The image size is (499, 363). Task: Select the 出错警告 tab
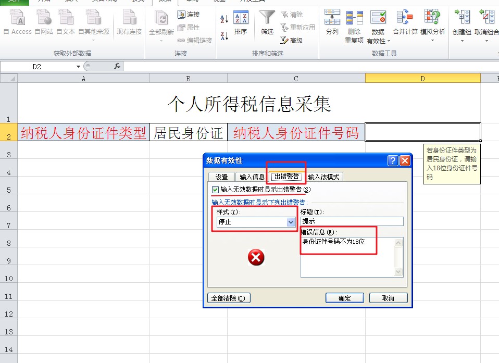(286, 176)
